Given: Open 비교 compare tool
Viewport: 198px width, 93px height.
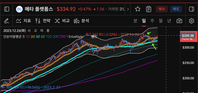Looking at the screenshot, I should tap(62, 20).
